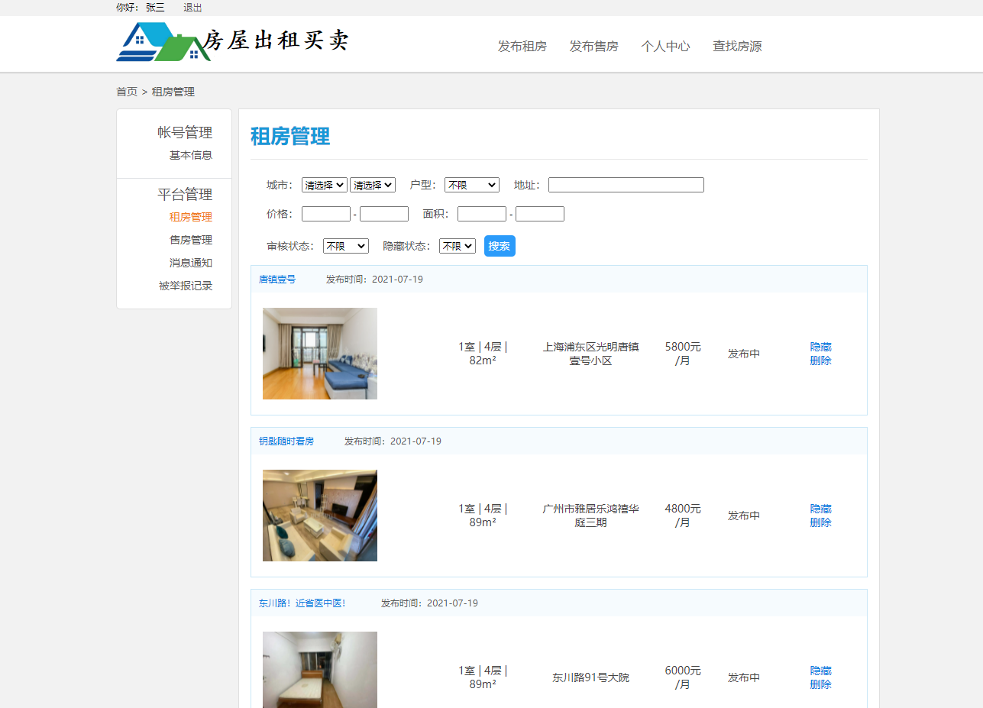The image size is (983, 708).
Task: Open the 审核状态 dropdown
Action: [345, 245]
